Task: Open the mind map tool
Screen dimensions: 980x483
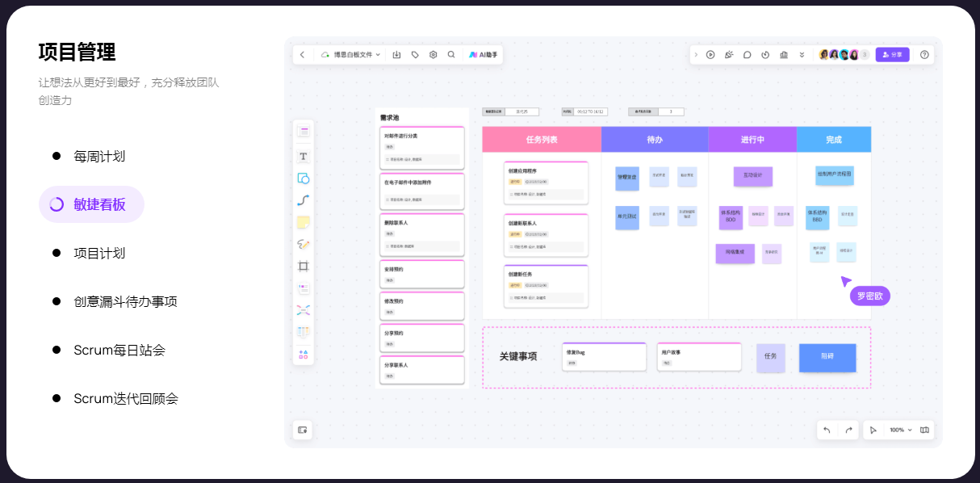Action: coord(304,309)
